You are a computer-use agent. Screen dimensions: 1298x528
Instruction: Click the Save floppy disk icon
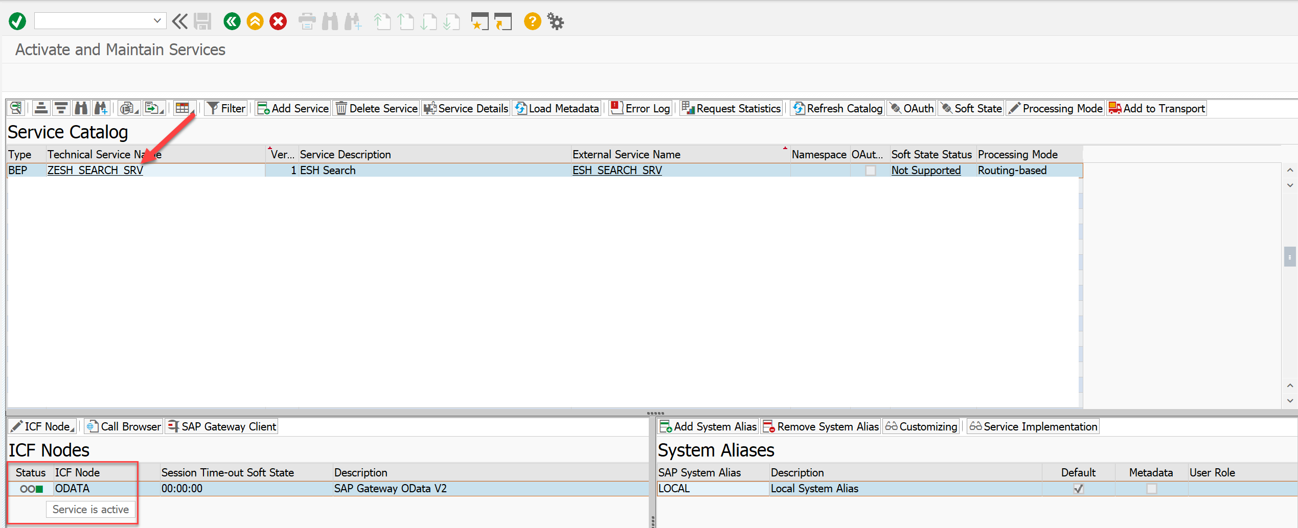click(x=202, y=21)
